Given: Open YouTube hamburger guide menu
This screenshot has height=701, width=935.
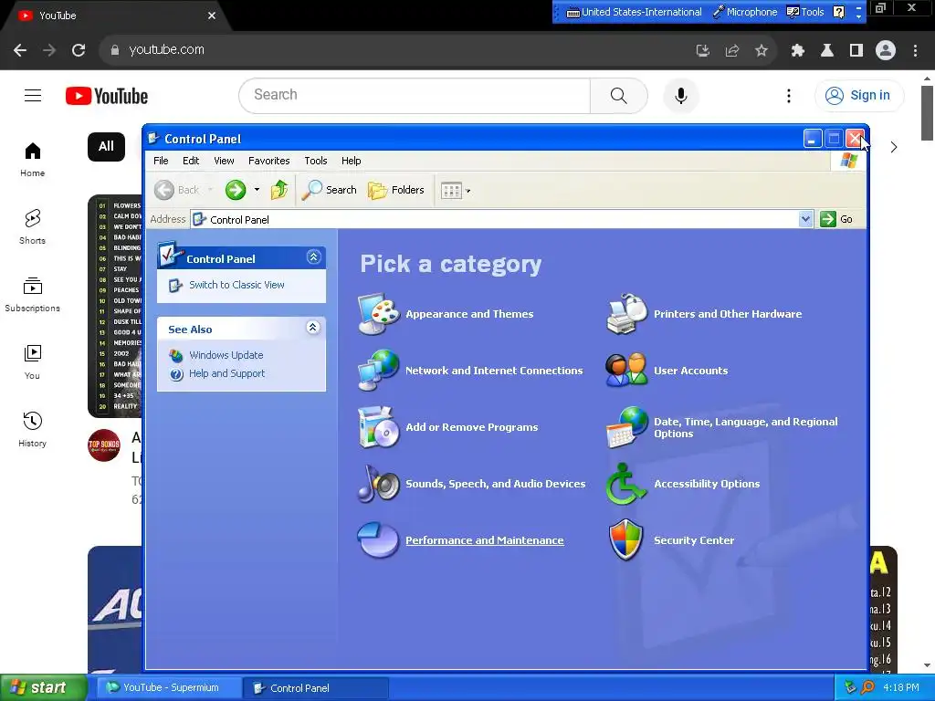Looking at the screenshot, I should [33, 95].
